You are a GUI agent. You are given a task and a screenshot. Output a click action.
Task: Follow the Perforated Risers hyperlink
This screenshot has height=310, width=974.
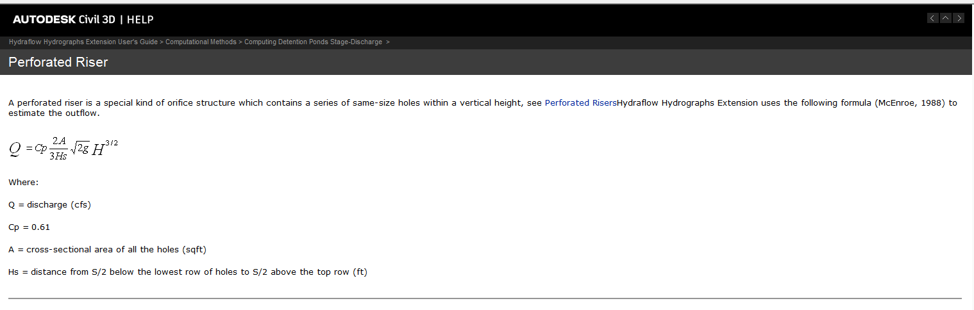(x=580, y=103)
